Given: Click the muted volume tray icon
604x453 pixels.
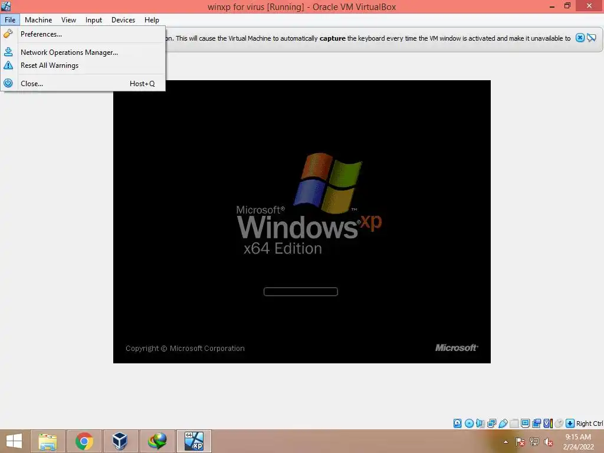Looking at the screenshot, I should tap(549, 442).
